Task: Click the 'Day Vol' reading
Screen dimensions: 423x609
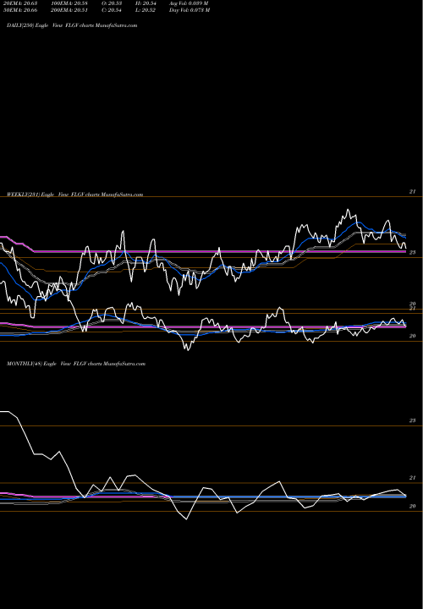Action: coord(190,10)
